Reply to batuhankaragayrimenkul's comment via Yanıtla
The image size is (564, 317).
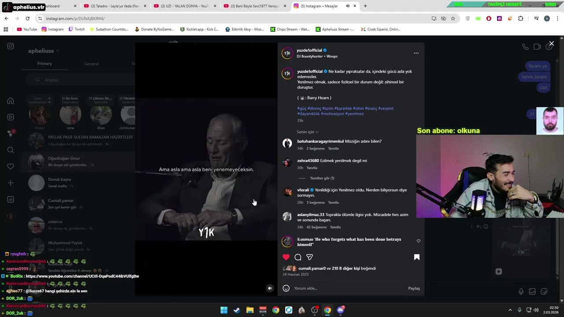pos(334,149)
